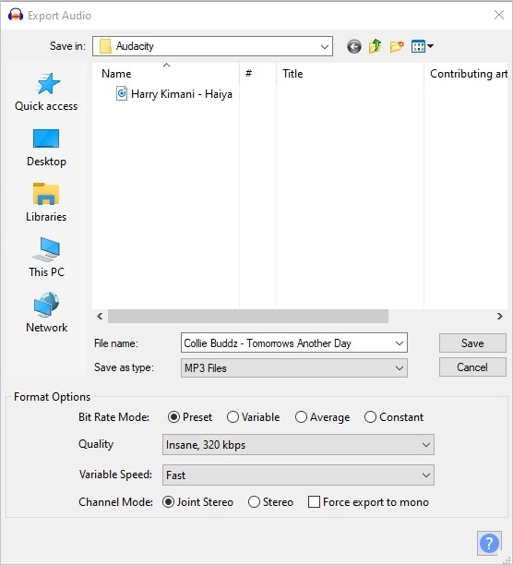Screen dimensions: 513x565
Task: Click the scroll right arrow
Action: coord(500,317)
